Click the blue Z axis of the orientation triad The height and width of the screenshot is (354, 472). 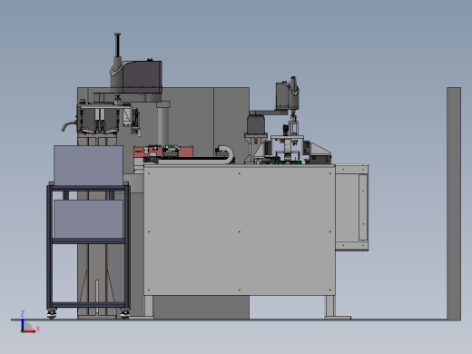point(23,324)
